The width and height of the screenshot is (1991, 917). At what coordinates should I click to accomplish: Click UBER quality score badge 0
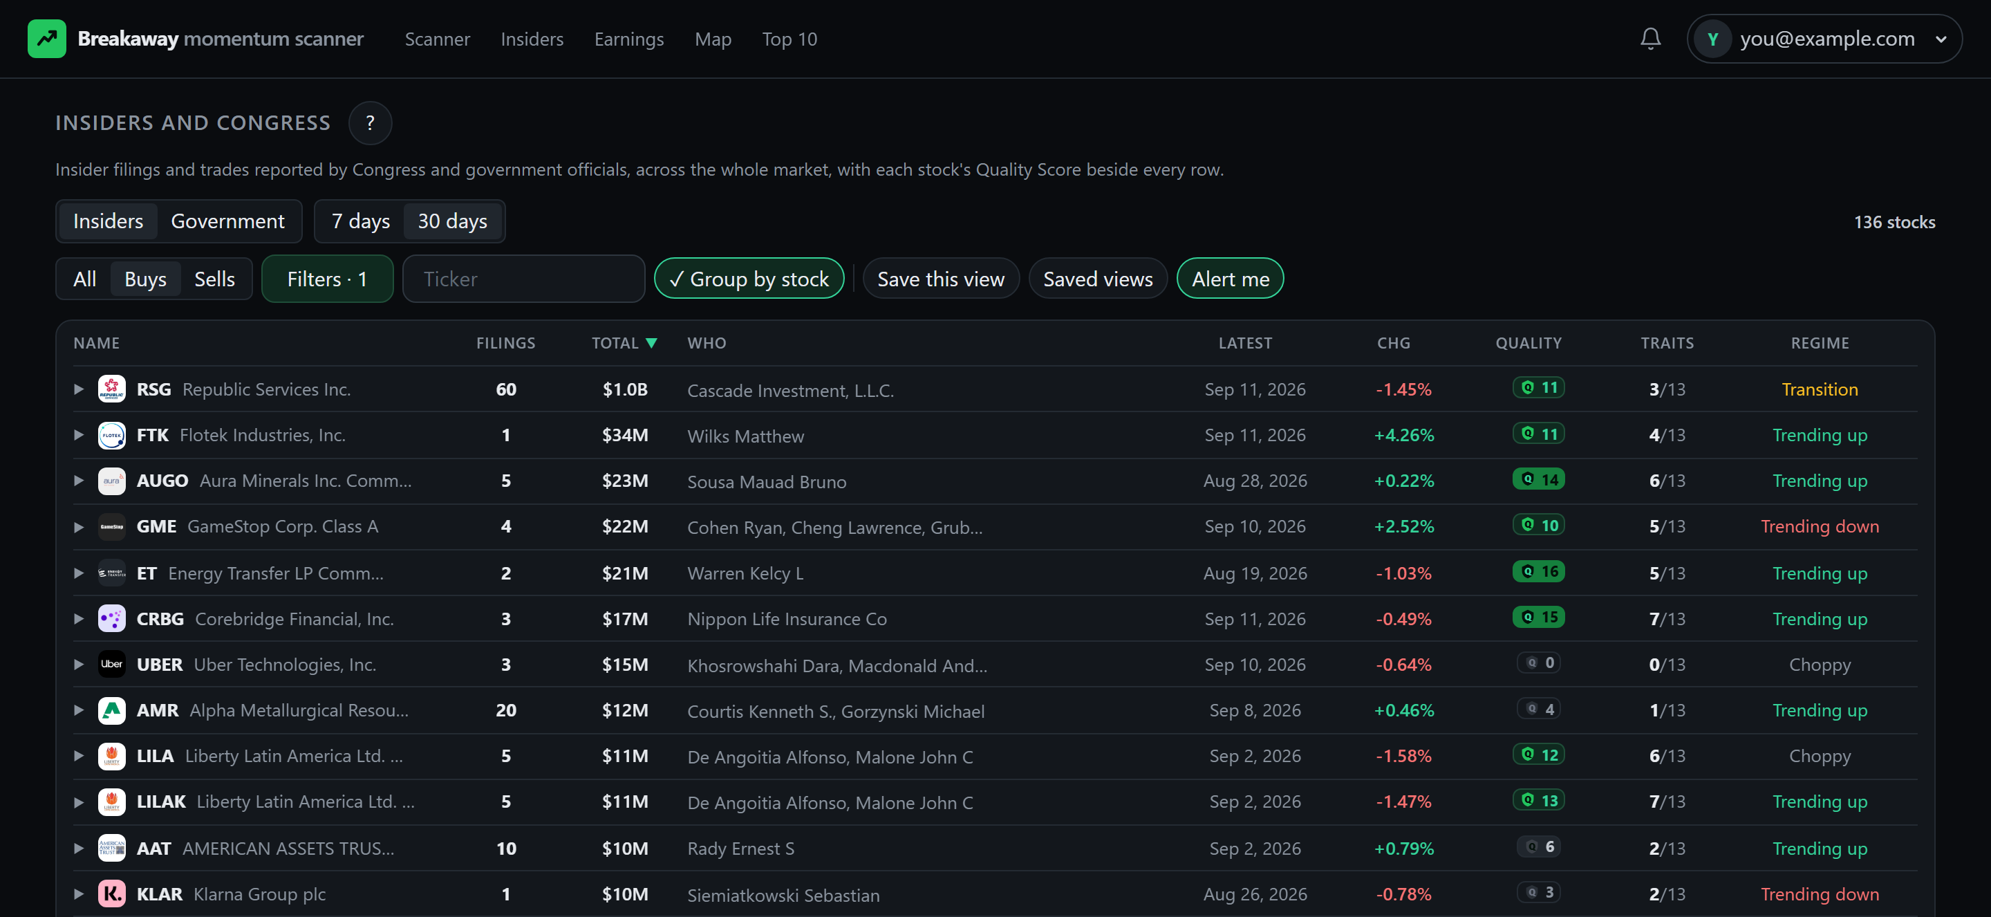[x=1538, y=663]
